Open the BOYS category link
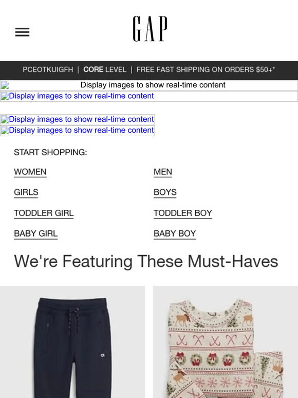Image resolution: width=298 pixels, height=398 pixels. coord(165,192)
